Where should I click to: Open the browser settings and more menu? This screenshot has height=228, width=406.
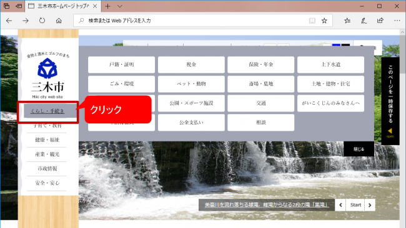pos(397,21)
